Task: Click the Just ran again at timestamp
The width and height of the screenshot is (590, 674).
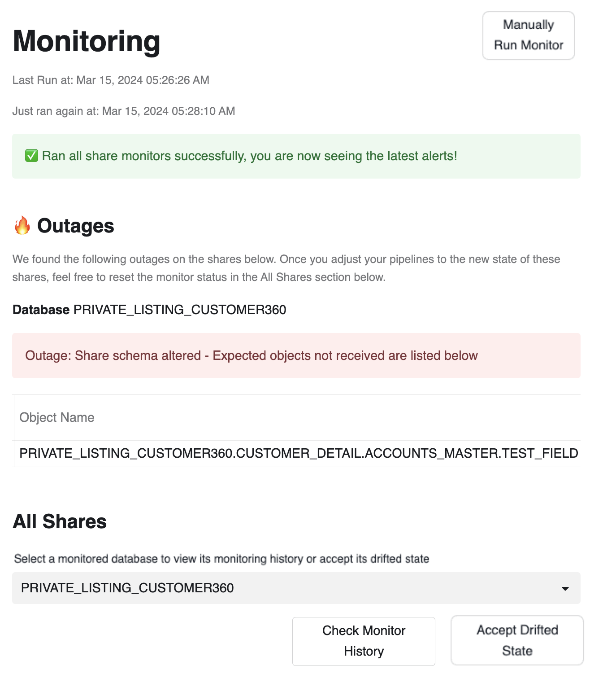Action: click(x=124, y=111)
